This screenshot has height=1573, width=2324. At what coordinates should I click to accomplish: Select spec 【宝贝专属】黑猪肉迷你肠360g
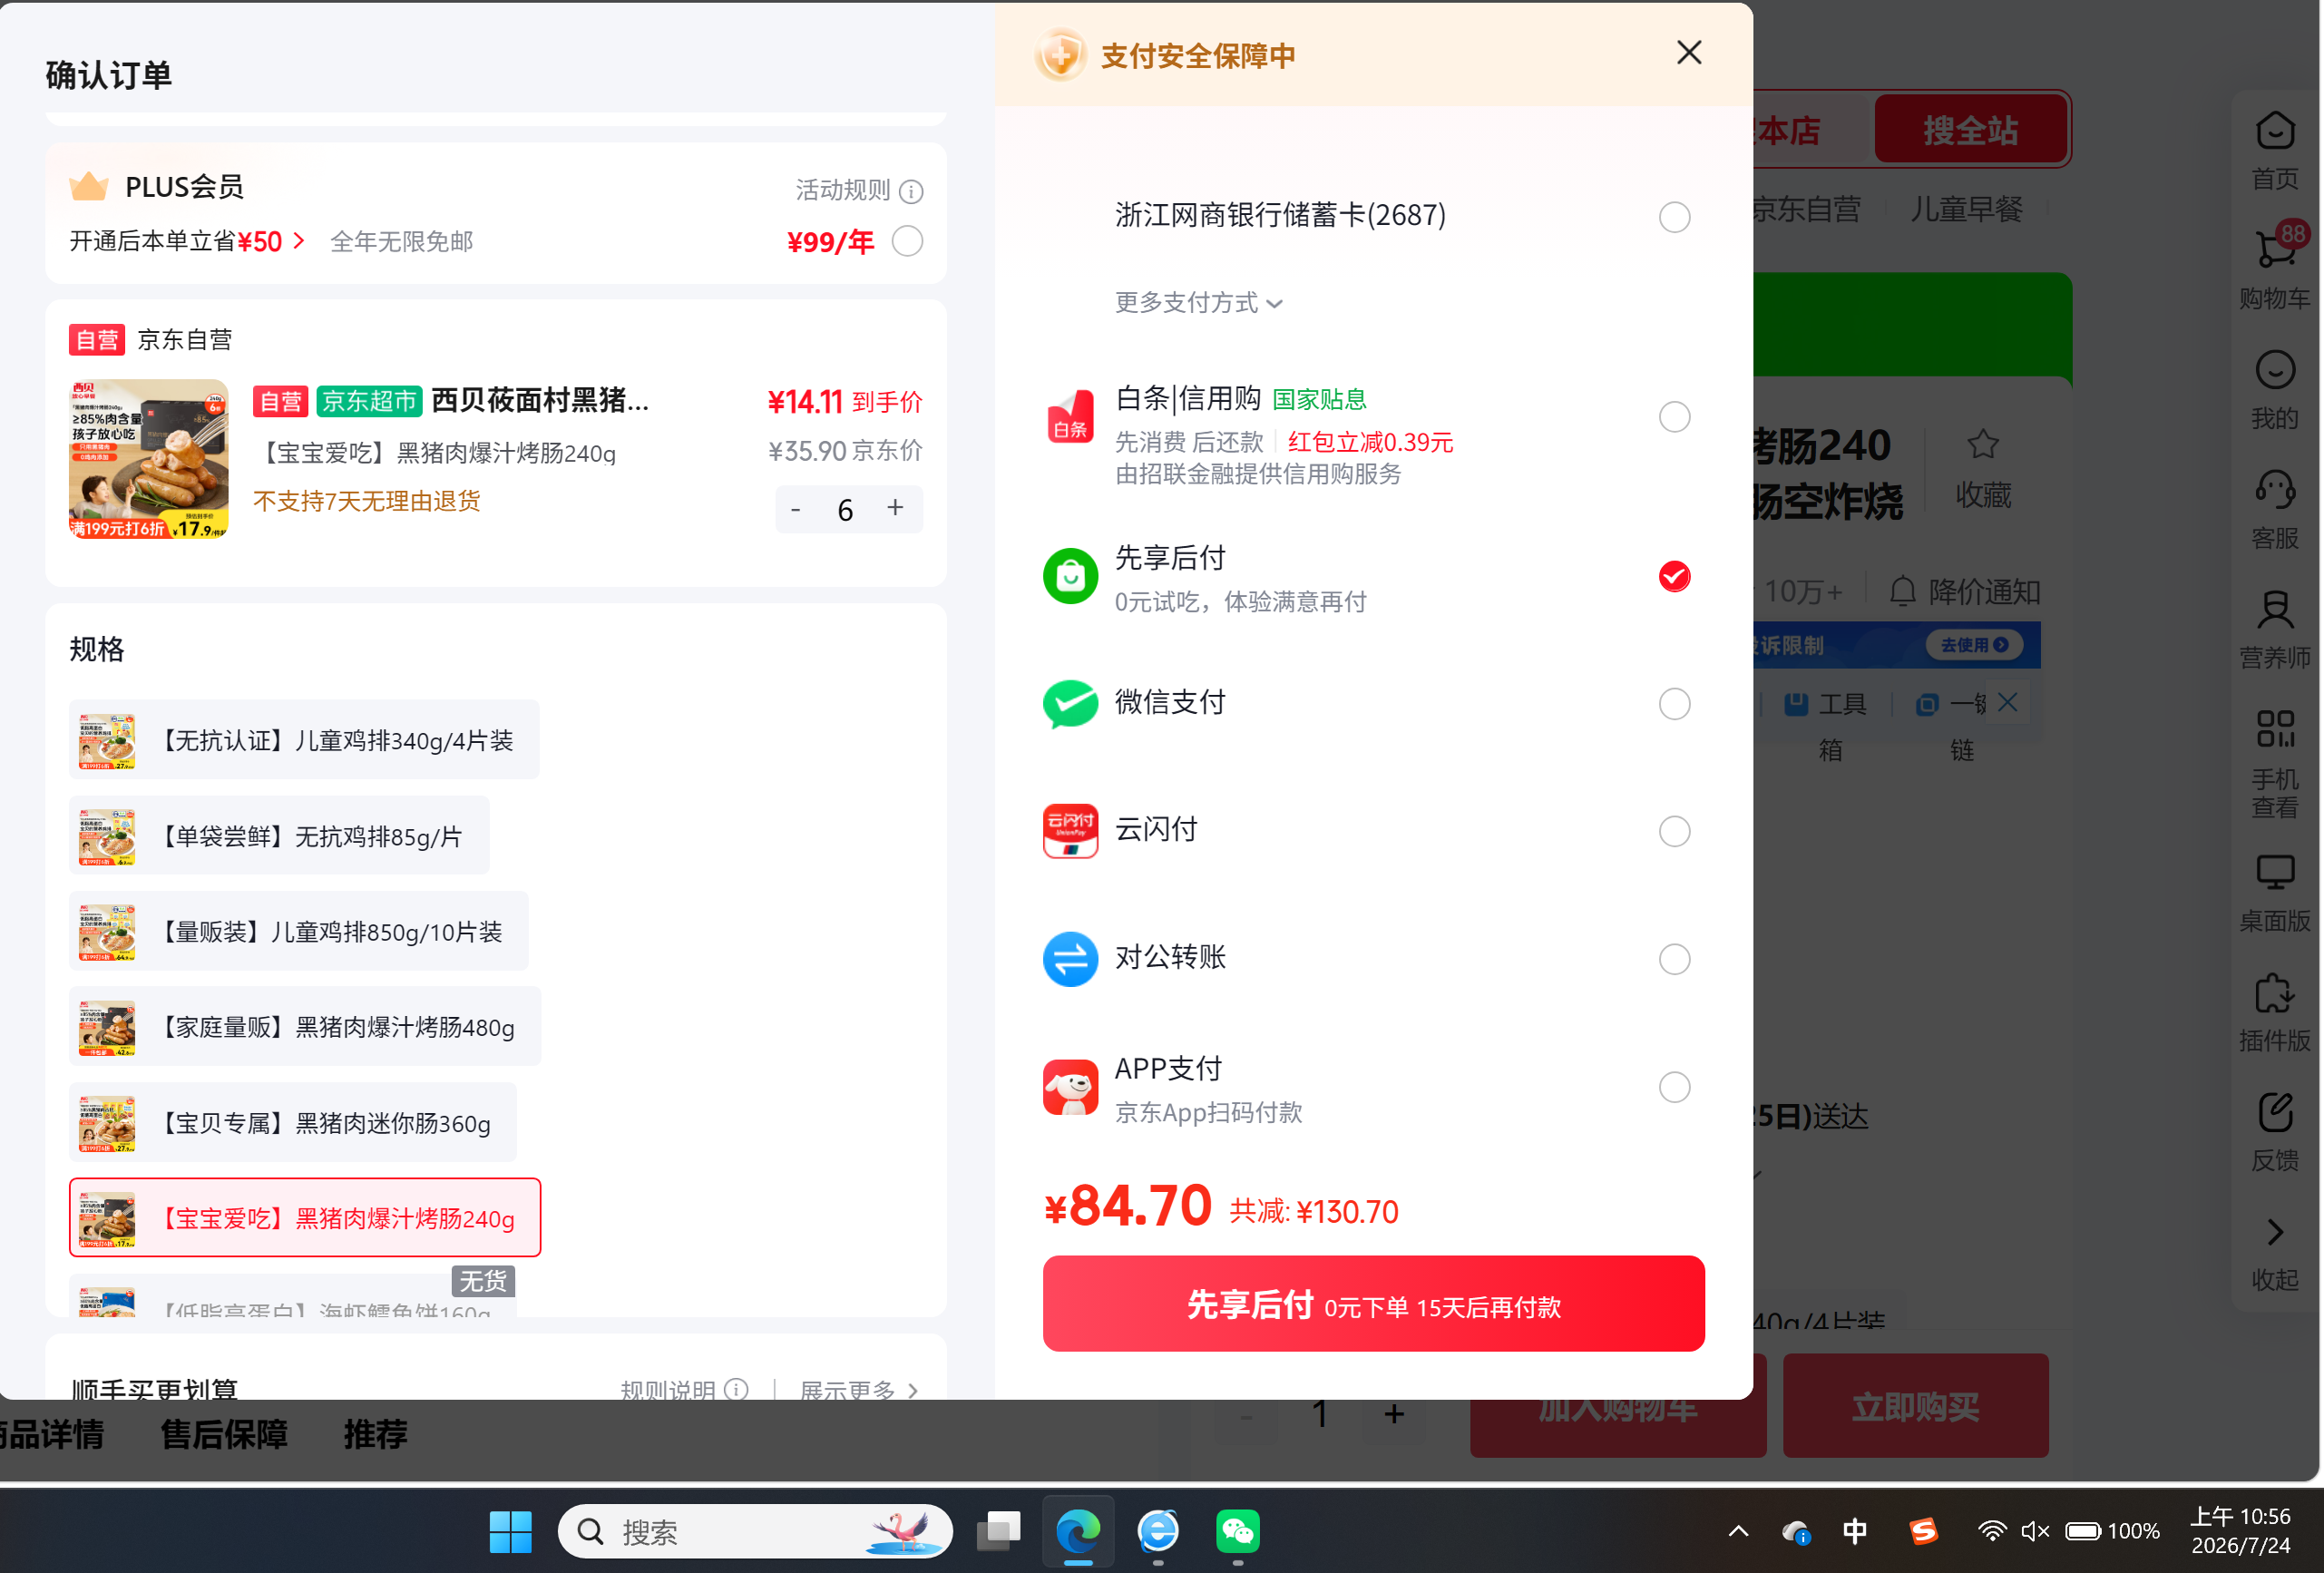292,1122
